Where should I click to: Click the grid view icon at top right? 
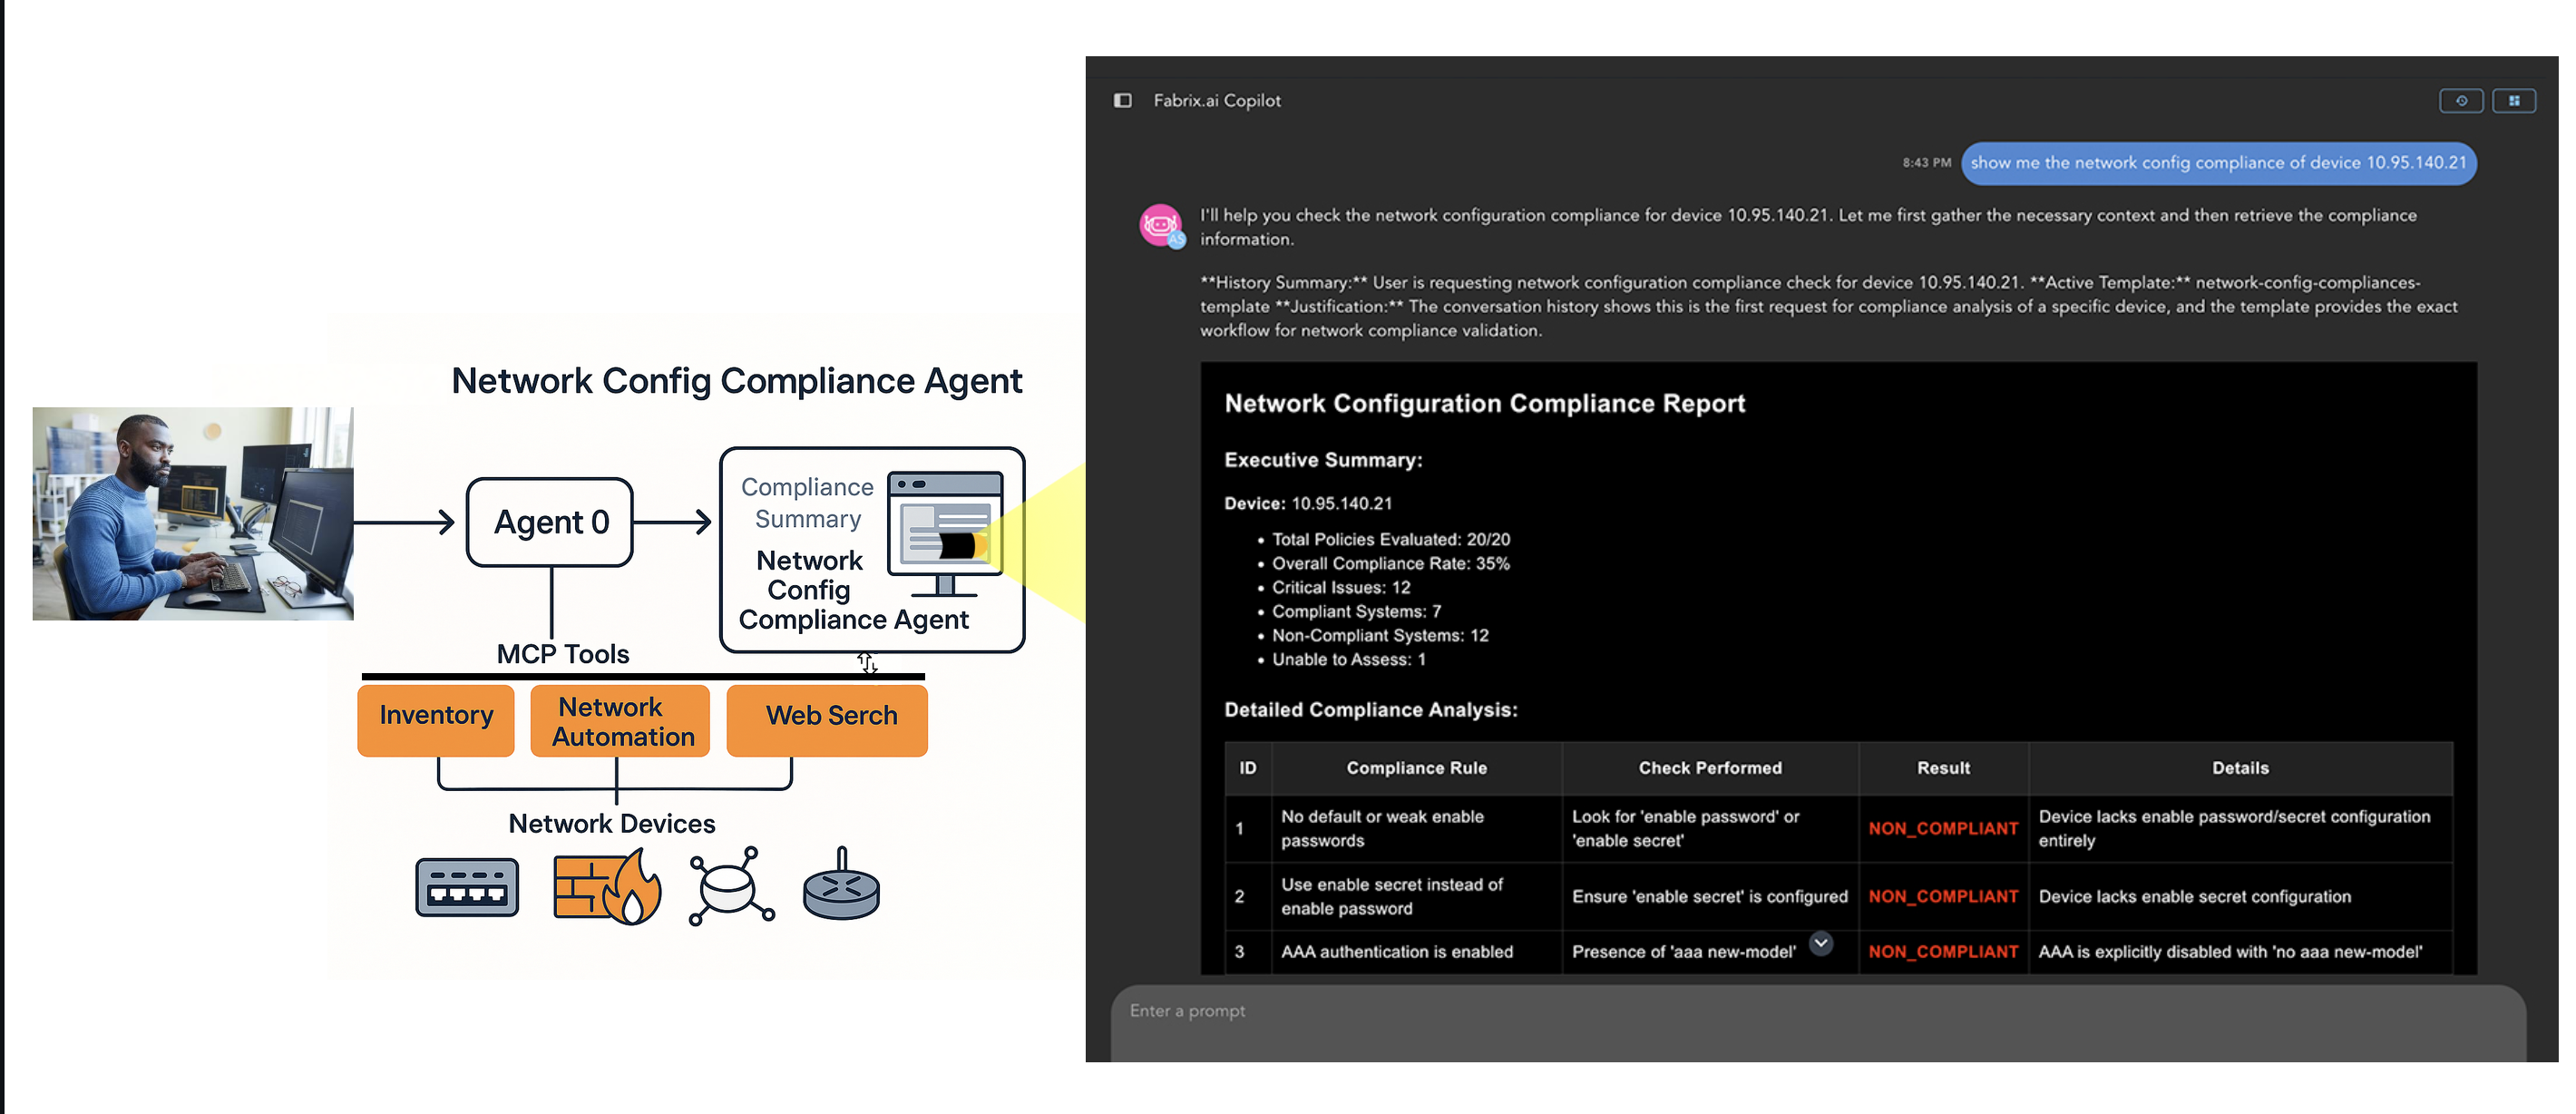coord(2514,100)
